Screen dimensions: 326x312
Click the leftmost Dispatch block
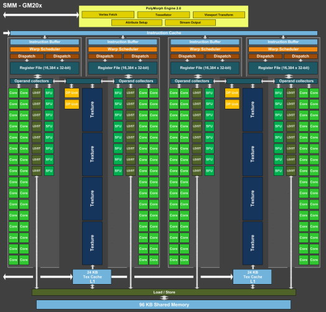pos(27,56)
